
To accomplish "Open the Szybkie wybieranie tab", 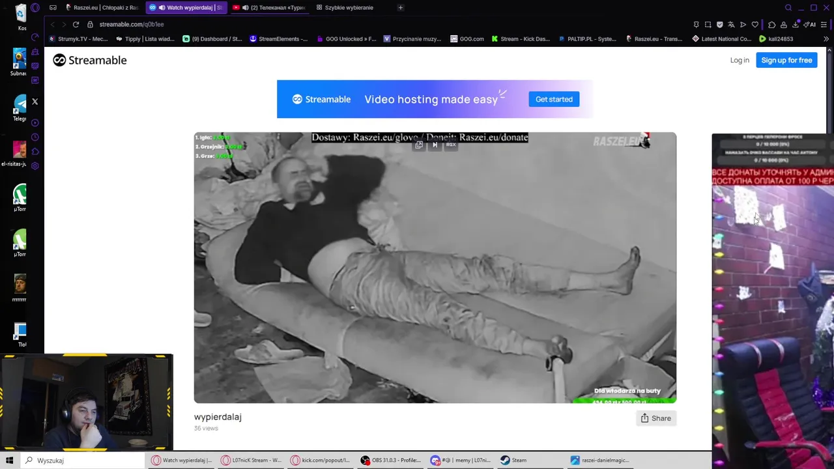I will (x=345, y=8).
